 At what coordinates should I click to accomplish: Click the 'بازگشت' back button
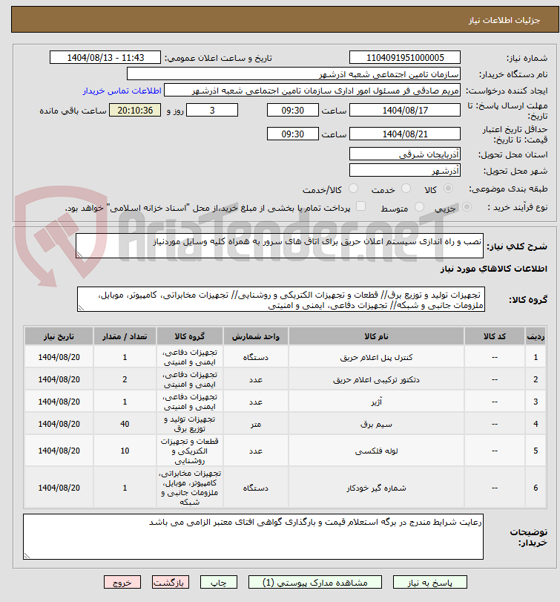click(170, 582)
